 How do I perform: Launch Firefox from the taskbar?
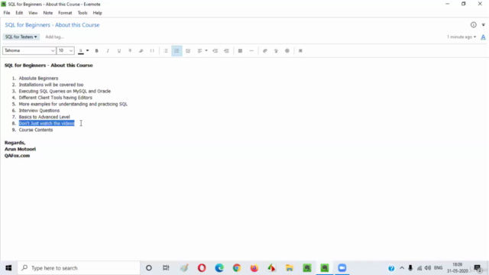(x=254, y=268)
